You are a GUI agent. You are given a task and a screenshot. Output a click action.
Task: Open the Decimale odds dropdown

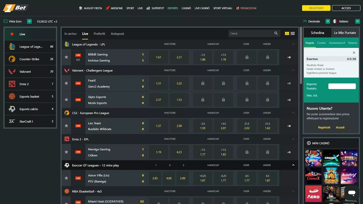[x=328, y=21]
